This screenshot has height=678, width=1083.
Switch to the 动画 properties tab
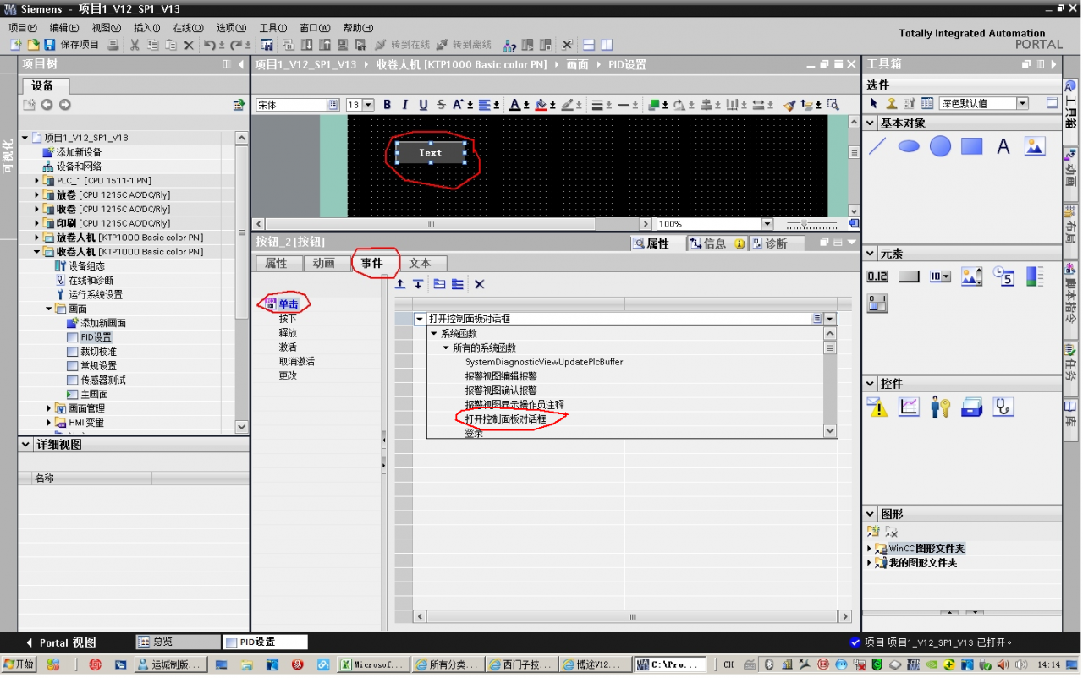[323, 264]
